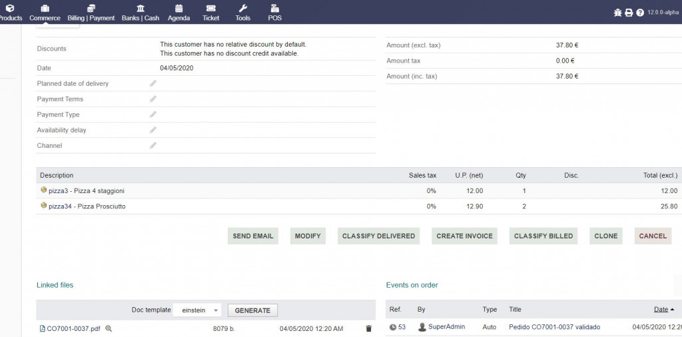Go to the Agenda menu
Screen dimensions: 682x337
point(178,12)
